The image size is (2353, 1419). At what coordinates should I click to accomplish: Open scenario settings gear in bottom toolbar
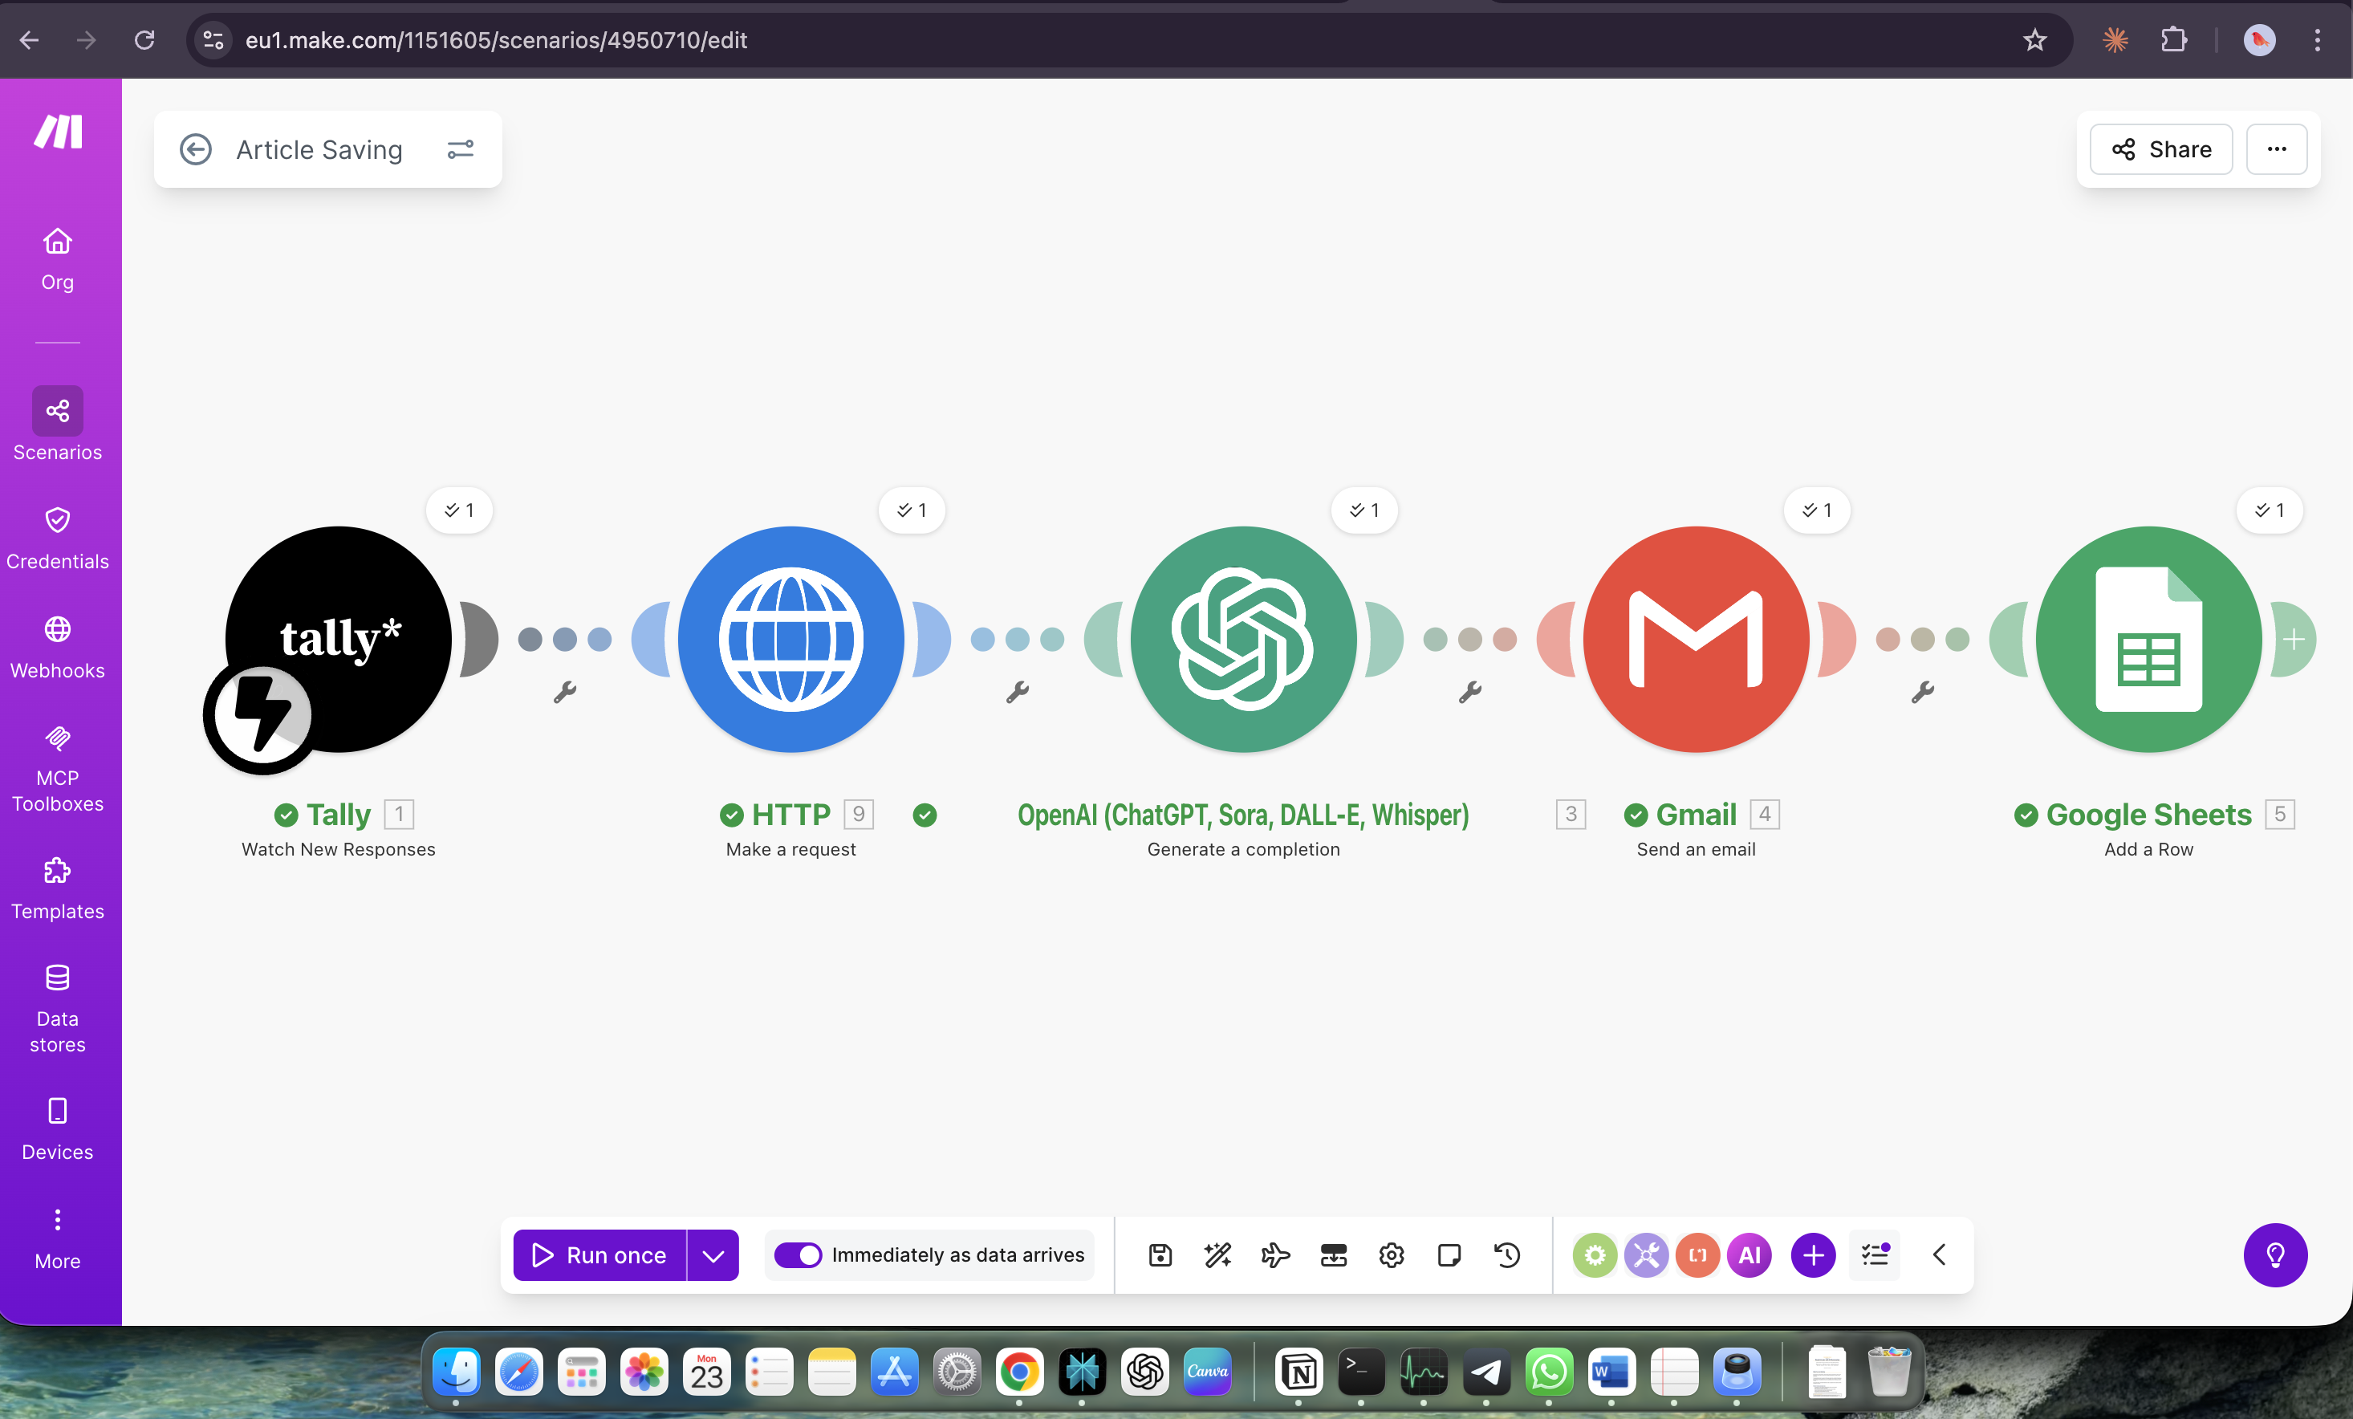[1392, 1254]
